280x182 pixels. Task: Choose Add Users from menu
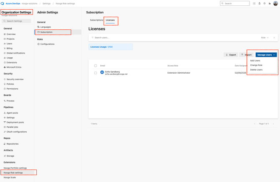pos(255,61)
